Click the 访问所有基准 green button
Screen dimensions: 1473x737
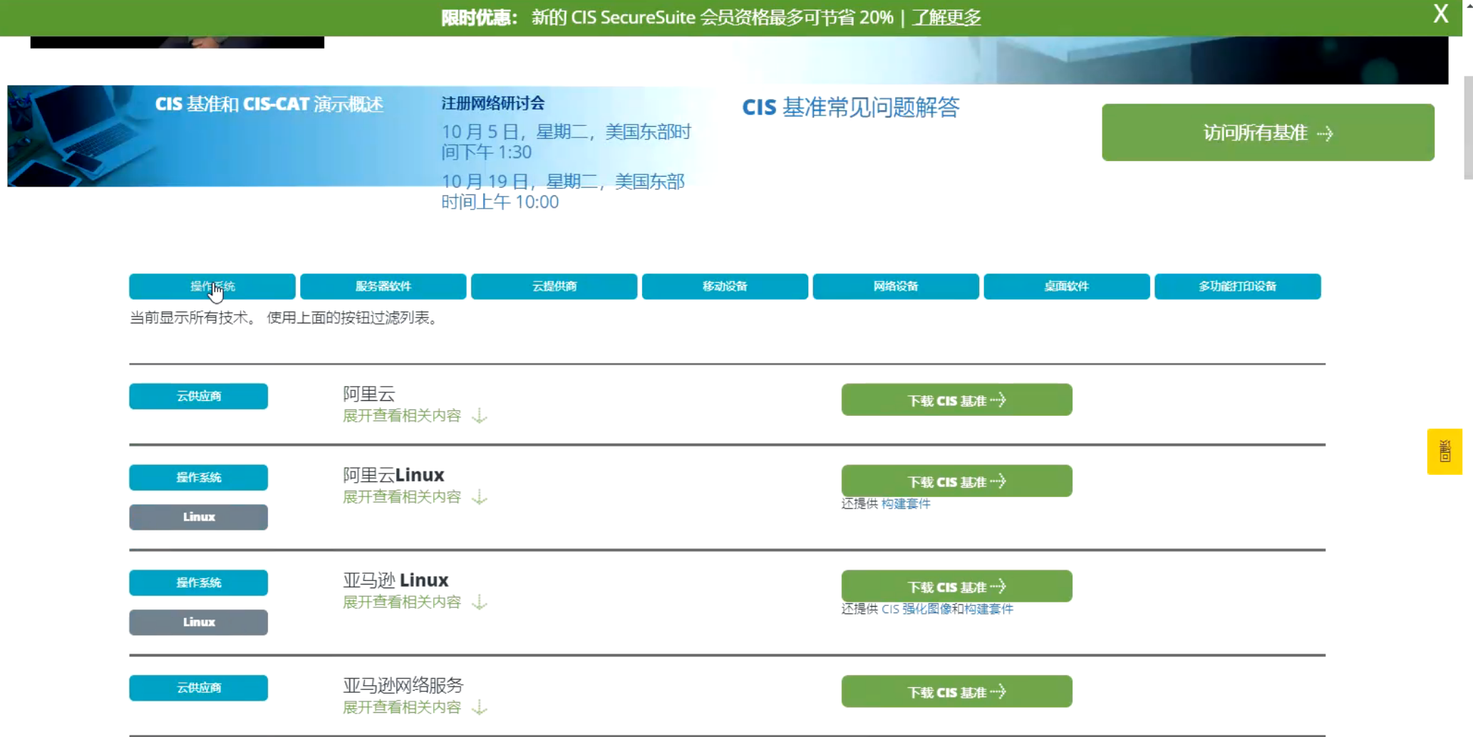pos(1268,132)
